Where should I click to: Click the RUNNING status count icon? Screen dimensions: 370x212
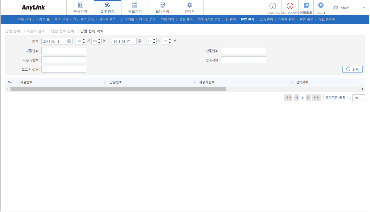tap(273, 6)
